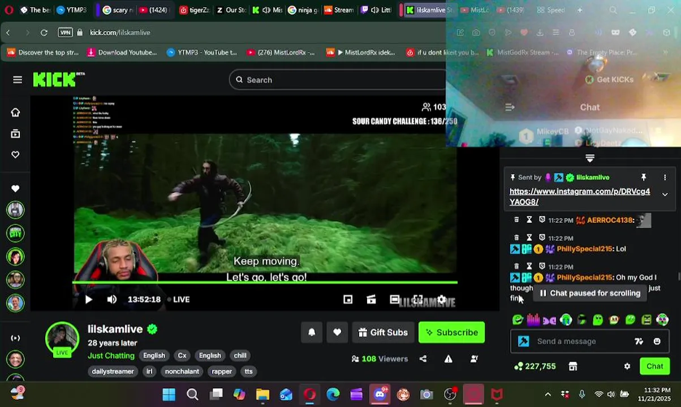Follow lilskamlive with the heart button
Screen dimensions: 681x407
click(337, 332)
